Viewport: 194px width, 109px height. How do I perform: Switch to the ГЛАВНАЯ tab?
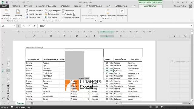(x=16, y=6)
